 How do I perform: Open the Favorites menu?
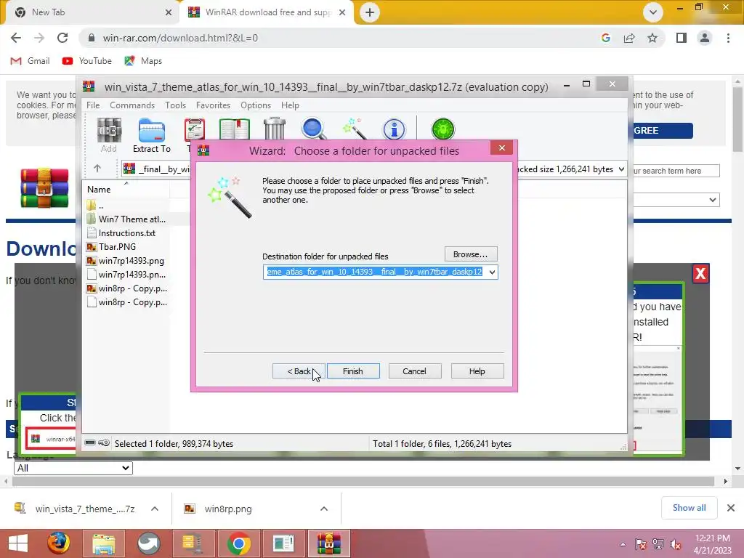click(x=213, y=105)
